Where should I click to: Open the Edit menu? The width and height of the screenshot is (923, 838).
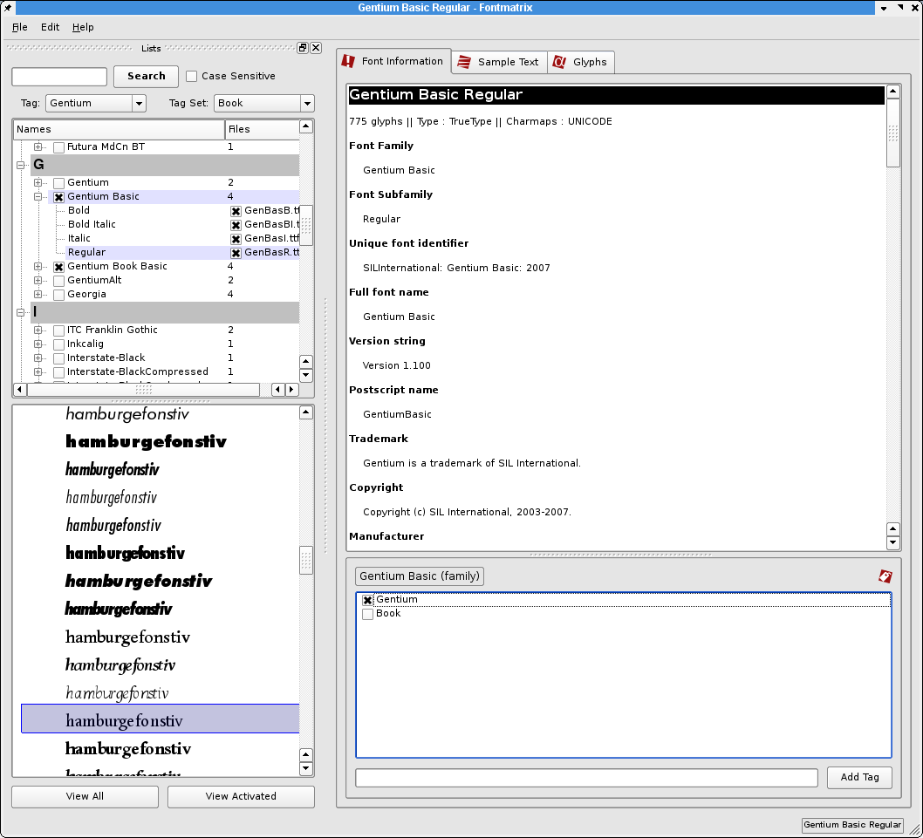point(50,27)
